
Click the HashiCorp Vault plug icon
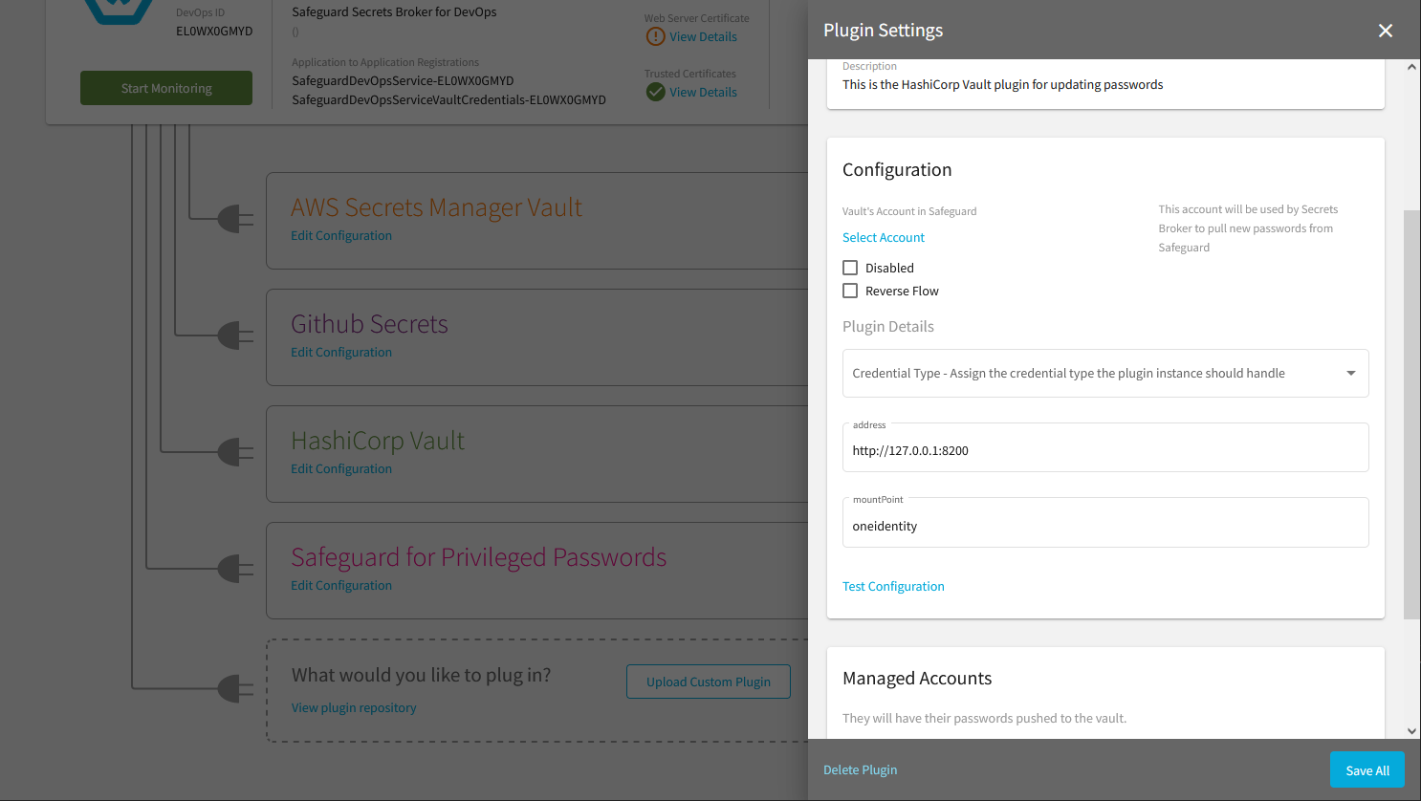coord(234,452)
